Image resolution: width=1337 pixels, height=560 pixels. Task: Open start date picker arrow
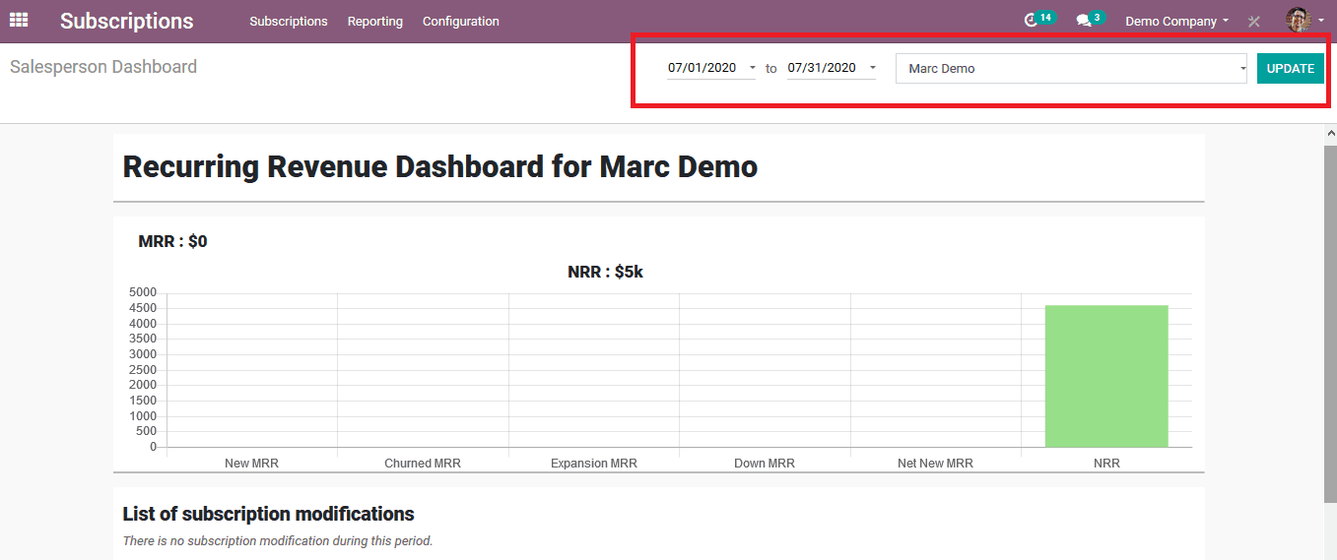tap(753, 68)
